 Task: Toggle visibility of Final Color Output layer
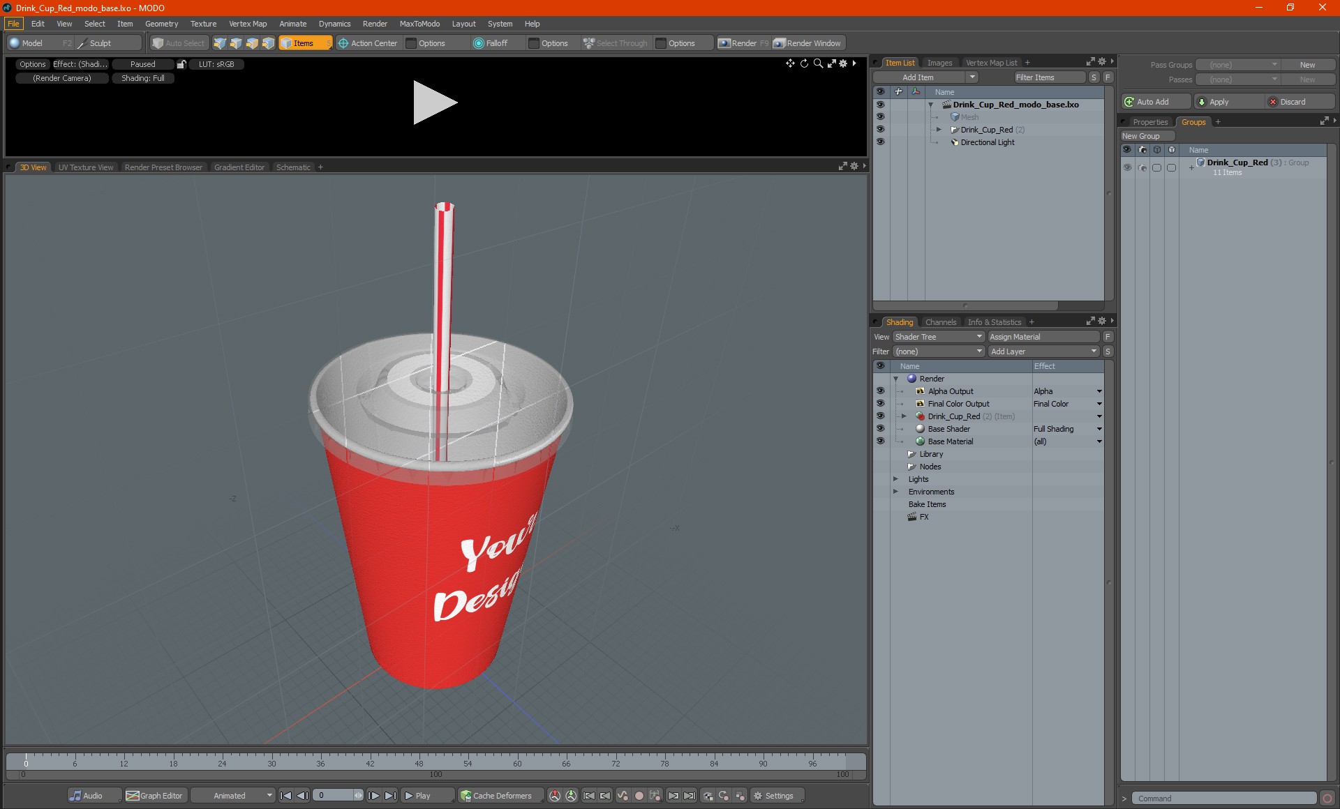880,404
